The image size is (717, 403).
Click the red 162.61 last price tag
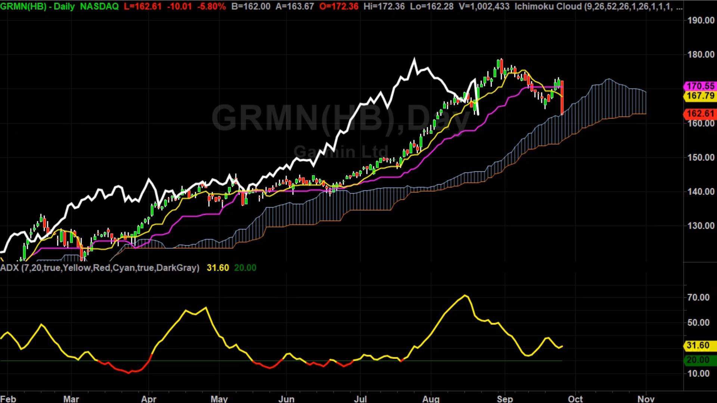tap(700, 113)
